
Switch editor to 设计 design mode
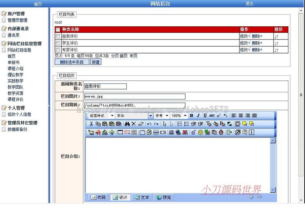pyautogui.click(x=120, y=197)
